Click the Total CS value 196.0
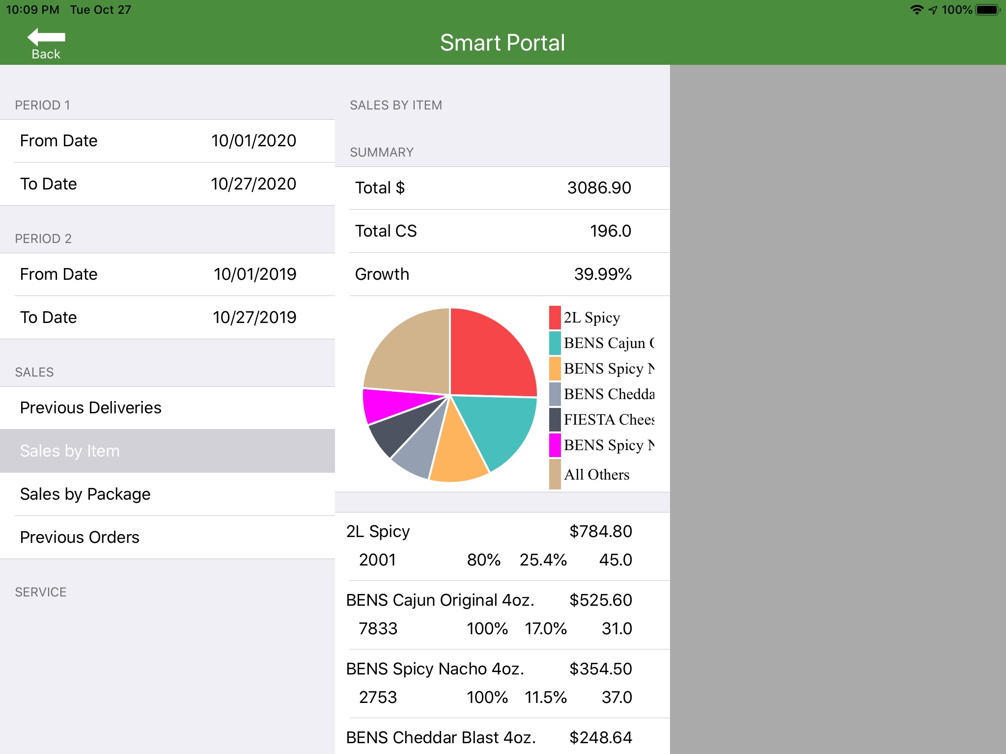The width and height of the screenshot is (1006, 754). point(611,231)
